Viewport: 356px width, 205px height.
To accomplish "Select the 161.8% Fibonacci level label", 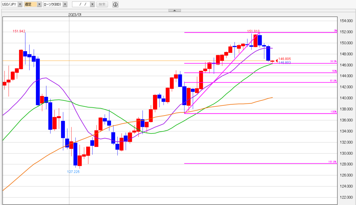I will point(333,162).
